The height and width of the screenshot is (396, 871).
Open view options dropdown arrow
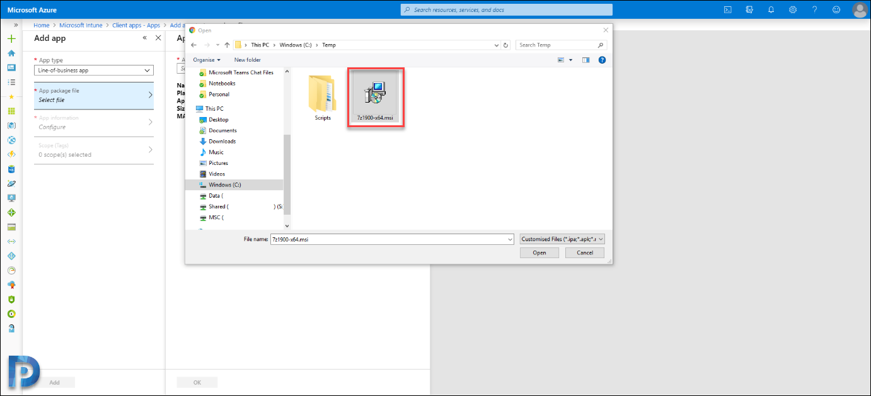pyautogui.click(x=570, y=60)
